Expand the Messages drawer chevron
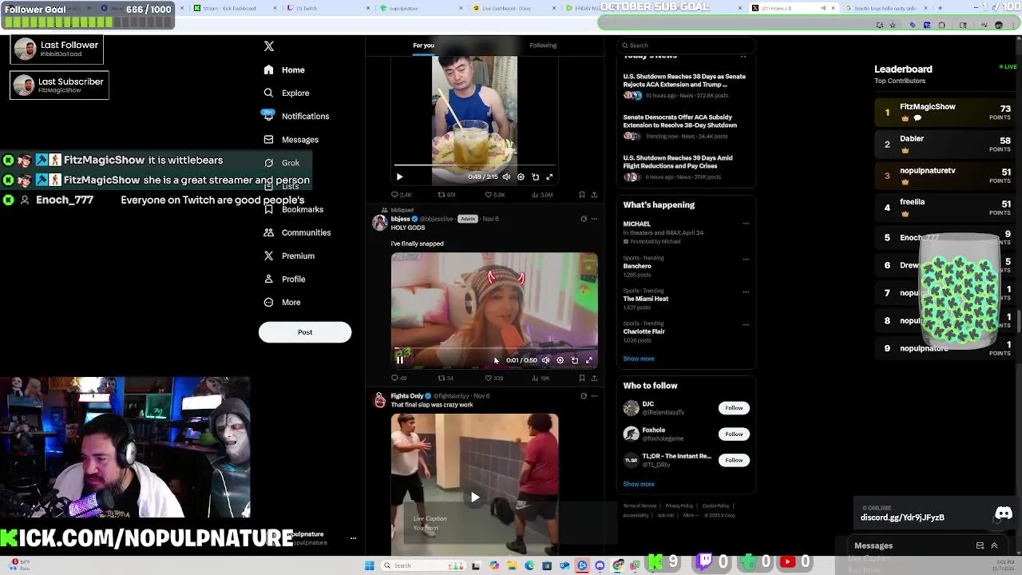This screenshot has height=575, width=1022. point(994,546)
